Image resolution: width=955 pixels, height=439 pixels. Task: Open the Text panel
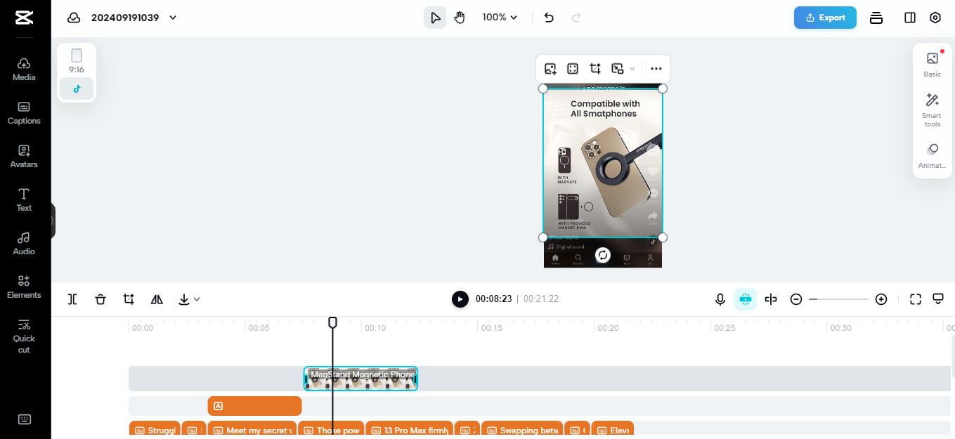tap(24, 199)
